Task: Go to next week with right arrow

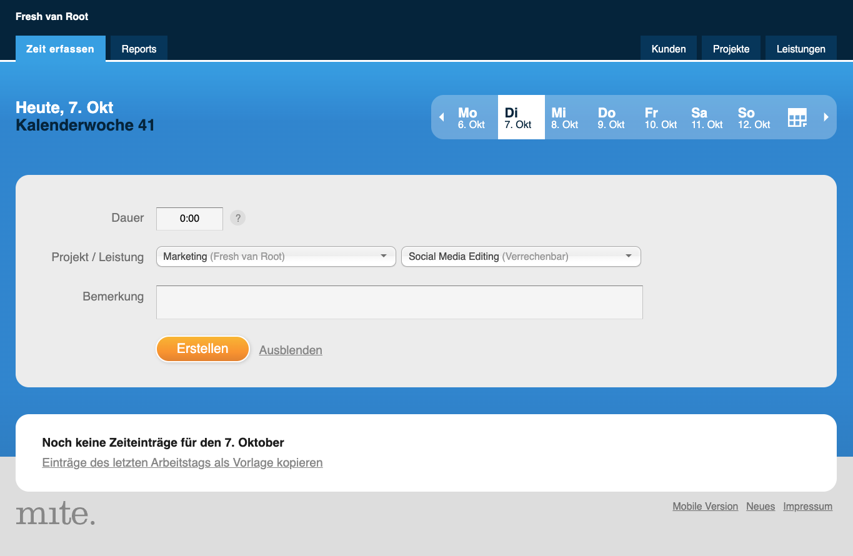Action: [826, 117]
